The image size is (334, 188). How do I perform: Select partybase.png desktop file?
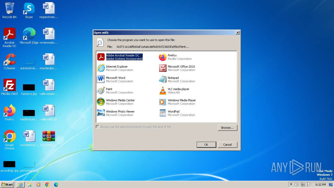[29, 166]
